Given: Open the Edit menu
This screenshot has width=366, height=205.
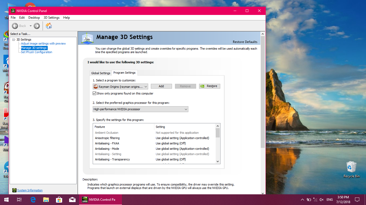Looking at the screenshot, I should tap(22, 18).
